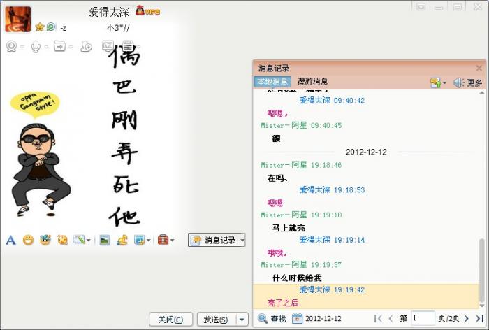Viewport: 489px width, 330px height.
Task: Click the 查找 search messages button
Action: click(x=272, y=318)
